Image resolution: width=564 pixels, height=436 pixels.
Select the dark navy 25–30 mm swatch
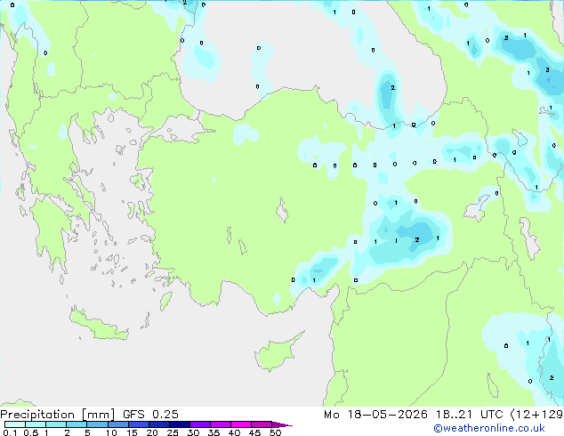pos(180,424)
